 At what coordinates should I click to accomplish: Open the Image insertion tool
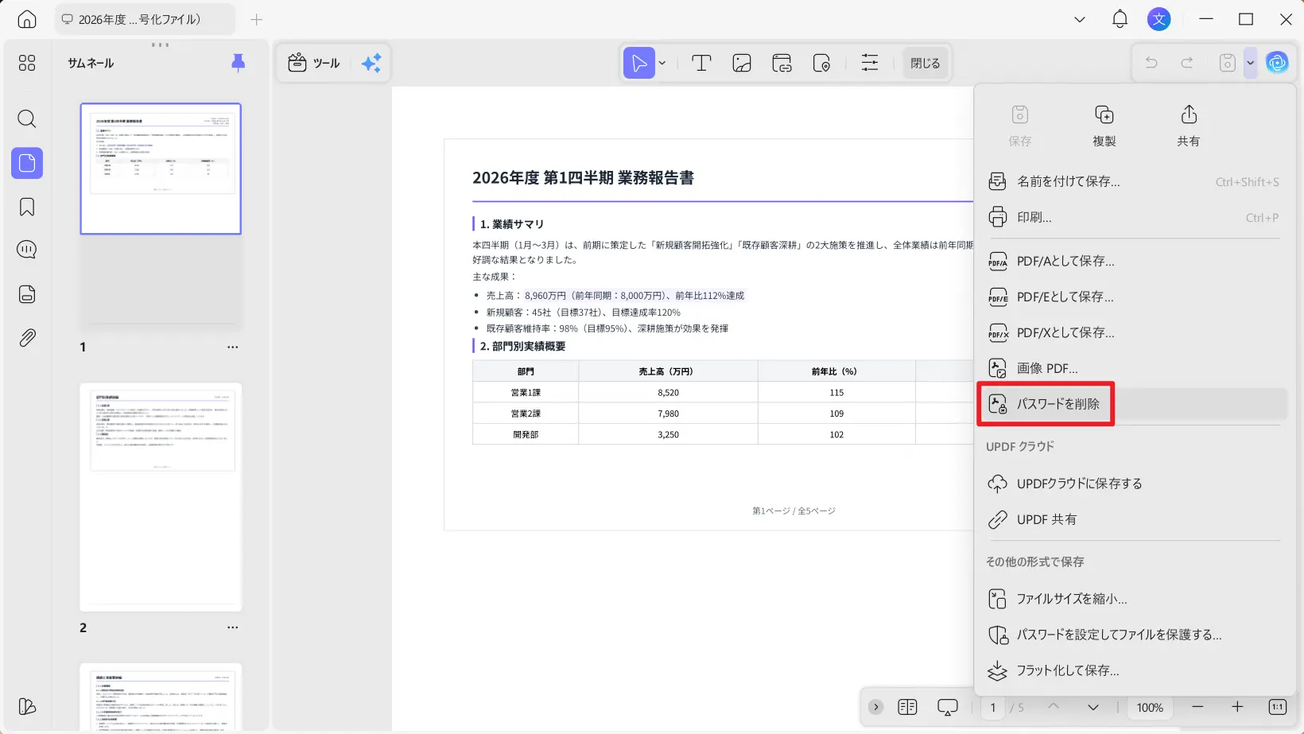[x=741, y=63]
